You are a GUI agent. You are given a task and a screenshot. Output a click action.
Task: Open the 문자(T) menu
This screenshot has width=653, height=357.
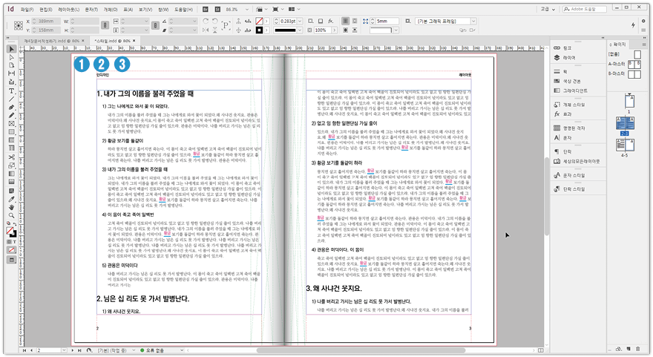click(x=91, y=9)
